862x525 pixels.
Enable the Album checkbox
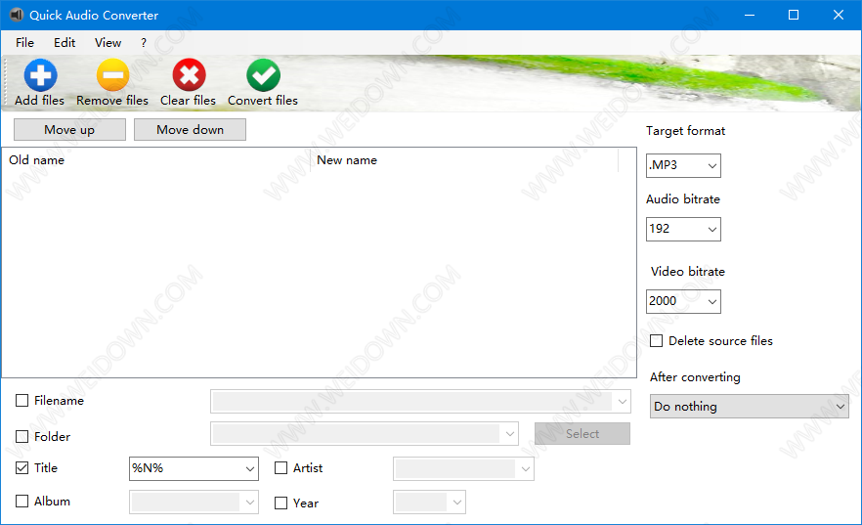22,501
